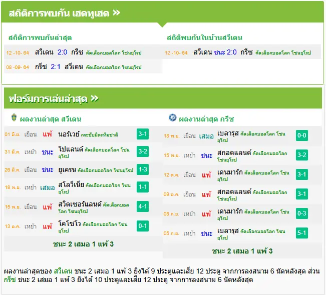Viewport: 326px width, 295px height.
Task: Click the green กรีซ link in the summary paragraph
Action: [10, 279]
